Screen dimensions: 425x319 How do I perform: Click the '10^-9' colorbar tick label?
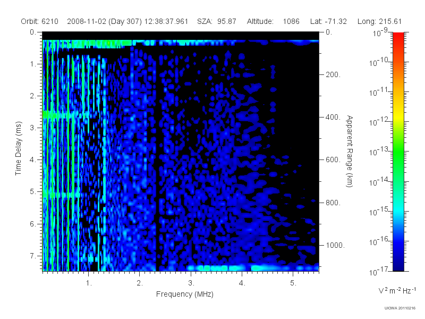click(380, 32)
